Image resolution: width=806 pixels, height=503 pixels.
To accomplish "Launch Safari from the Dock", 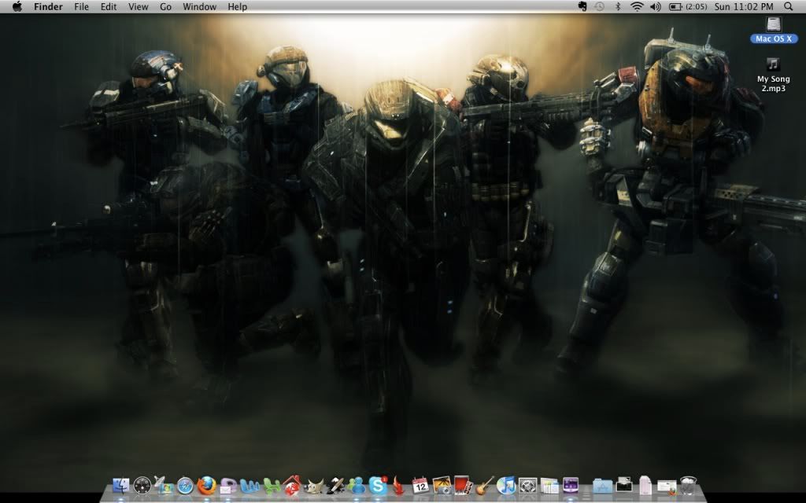I will (185, 486).
